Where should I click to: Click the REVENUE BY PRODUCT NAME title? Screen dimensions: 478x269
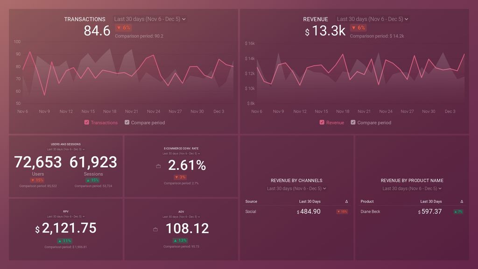[413, 180]
